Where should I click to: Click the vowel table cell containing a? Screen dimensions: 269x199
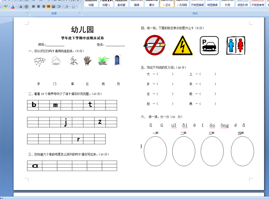tap(35, 166)
